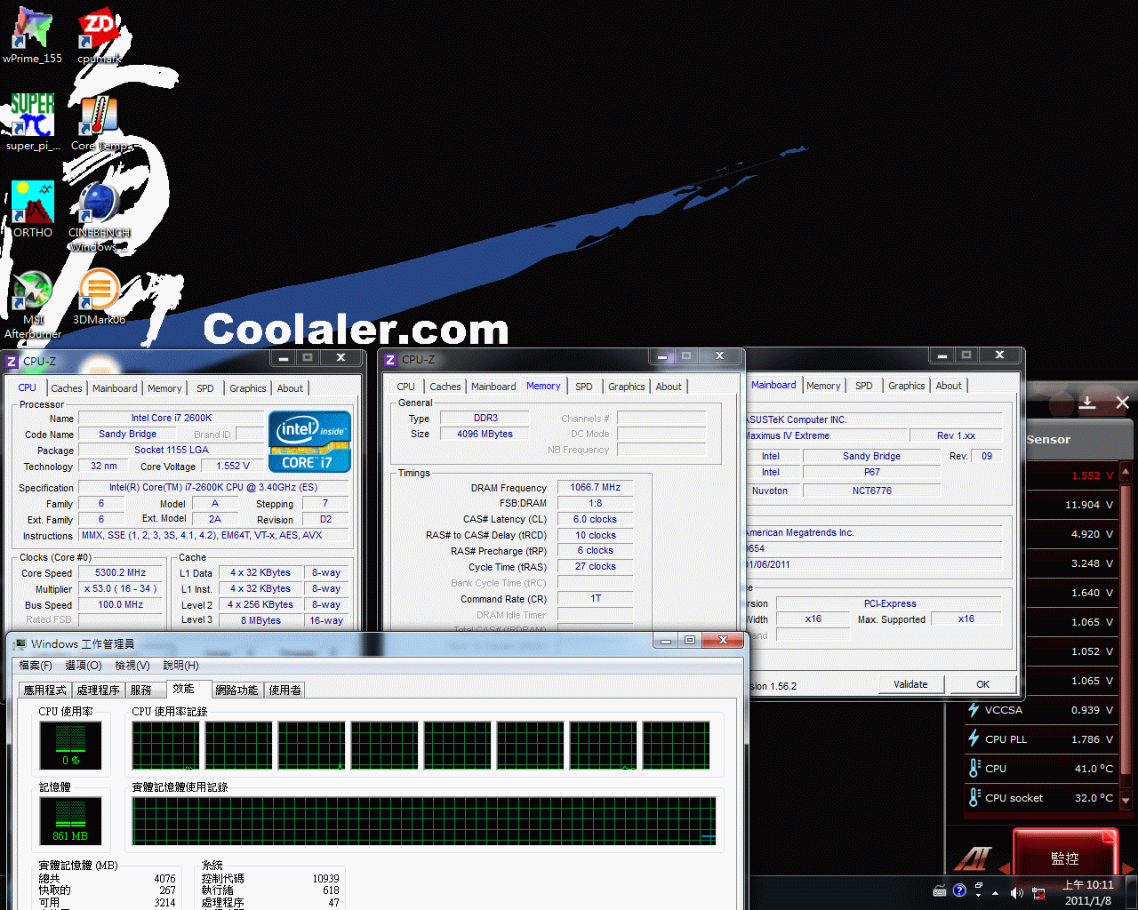The image size is (1138, 910).
Task: Click the VCCSA lightning bolt icon
Action: (x=974, y=710)
